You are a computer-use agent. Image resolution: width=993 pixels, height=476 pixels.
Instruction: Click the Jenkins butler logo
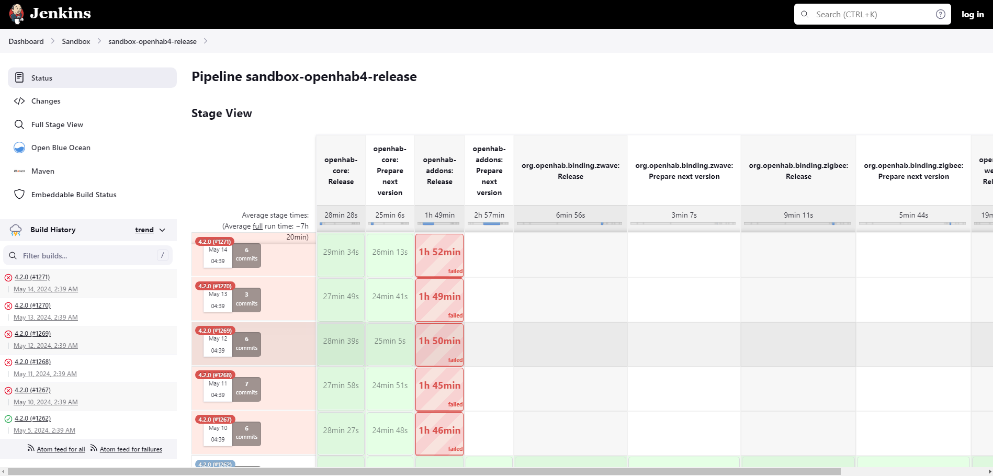tap(17, 14)
